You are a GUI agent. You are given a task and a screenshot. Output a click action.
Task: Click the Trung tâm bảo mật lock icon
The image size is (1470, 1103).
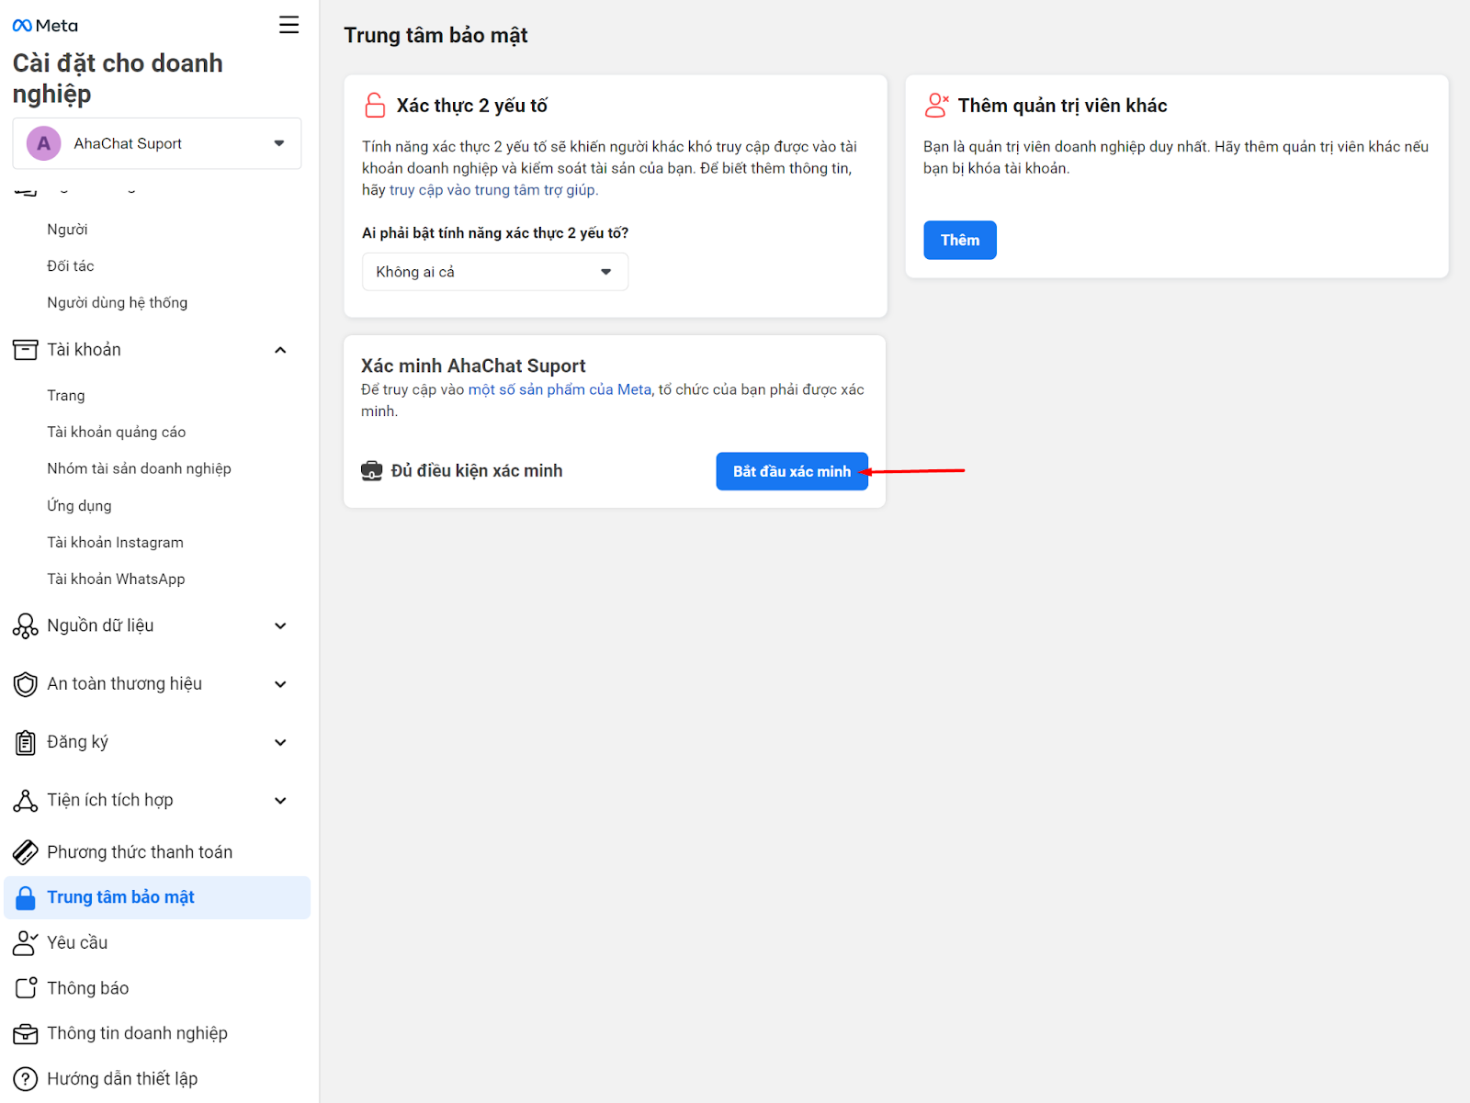tap(26, 897)
